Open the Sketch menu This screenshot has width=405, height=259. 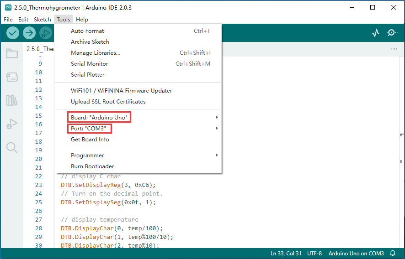click(43, 19)
